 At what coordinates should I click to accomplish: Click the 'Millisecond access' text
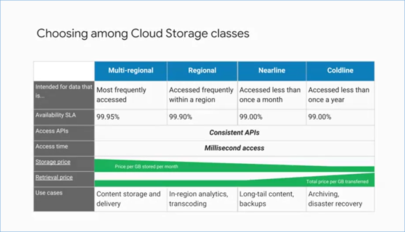click(x=234, y=148)
